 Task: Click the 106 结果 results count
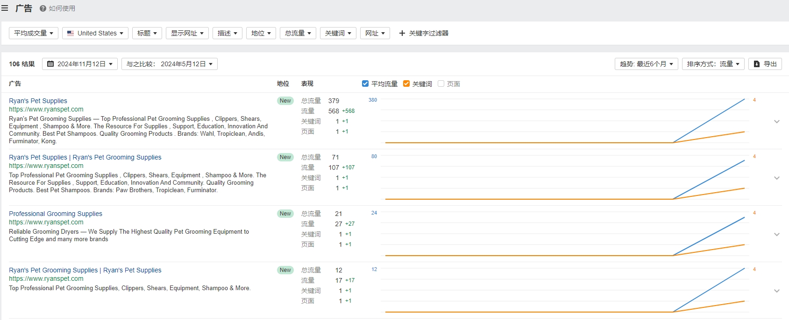22,64
